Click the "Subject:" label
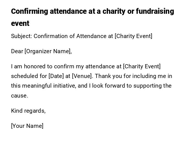 21,36
